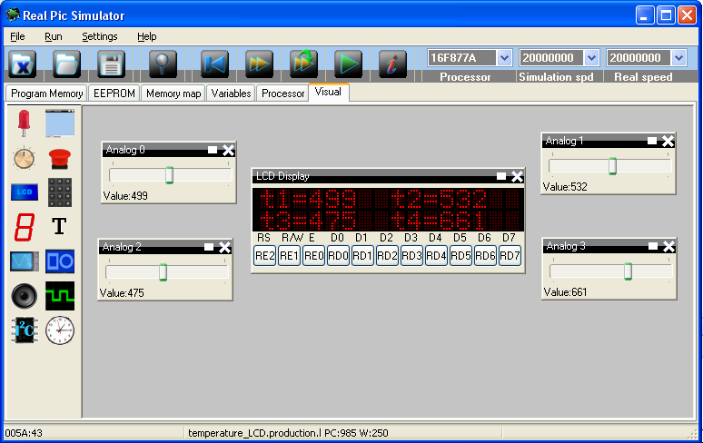Open the Real speed dropdown
Screen dimensions: 703x443
(x=678, y=57)
